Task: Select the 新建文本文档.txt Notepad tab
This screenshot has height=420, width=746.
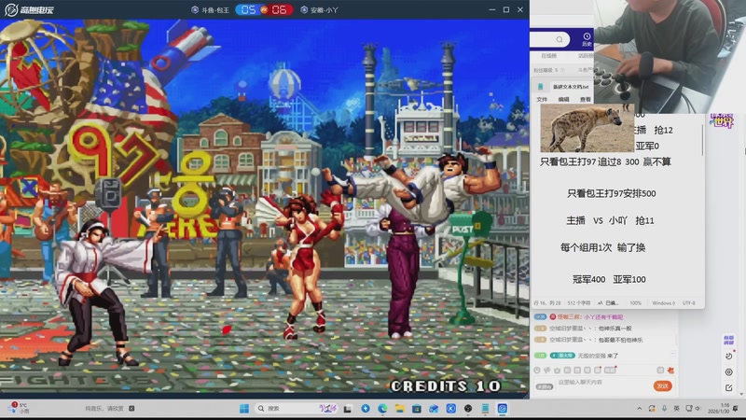Action: (571, 87)
